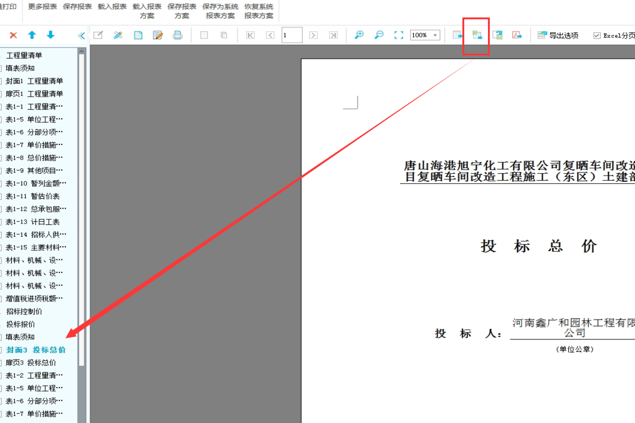Screen dimensions: 635x423
Task: Switch to single page view icon
Action: 204,36
